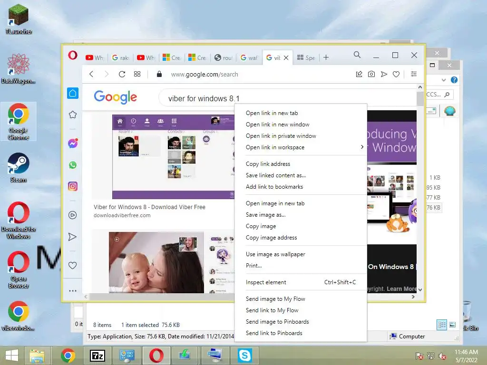The width and height of the screenshot is (487, 365).
Task: Expand ribbon chevron in Explorer window
Action: 444,80
